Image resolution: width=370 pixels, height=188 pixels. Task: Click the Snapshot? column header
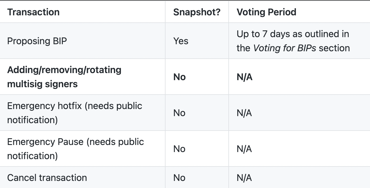coord(197,12)
